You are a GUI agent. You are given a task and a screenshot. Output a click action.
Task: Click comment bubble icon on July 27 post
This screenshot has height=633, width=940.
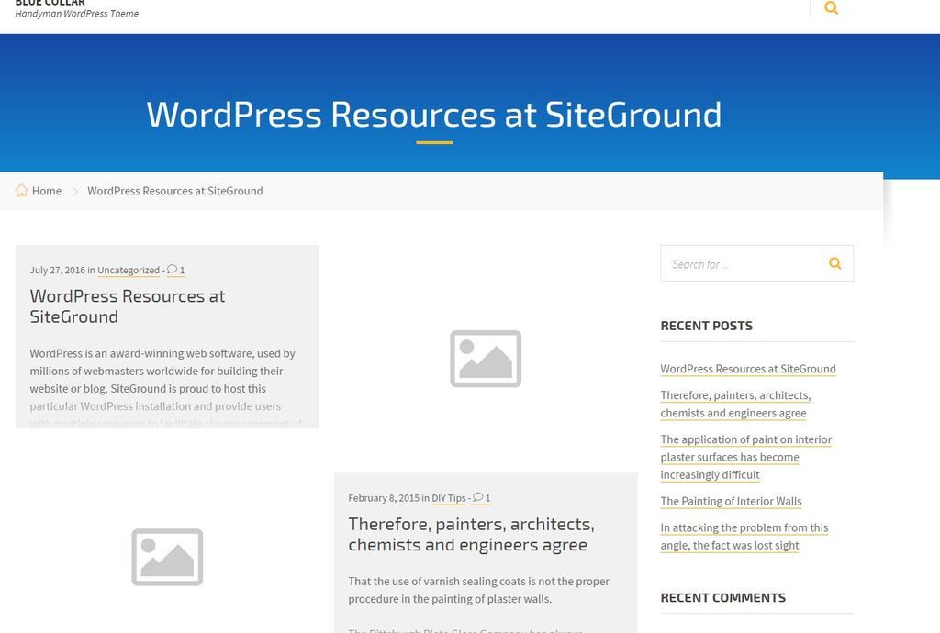pyautogui.click(x=172, y=270)
